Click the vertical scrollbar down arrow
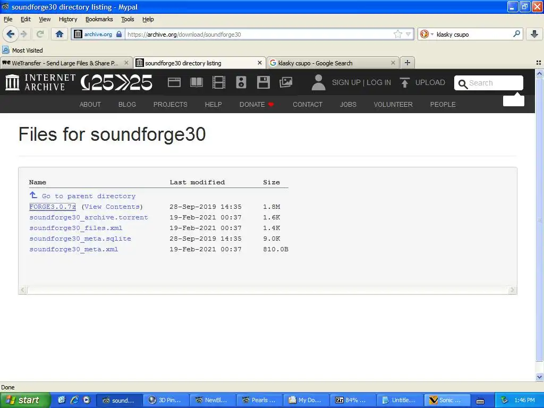Image resolution: width=544 pixels, height=408 pixels. click(539, 377)
